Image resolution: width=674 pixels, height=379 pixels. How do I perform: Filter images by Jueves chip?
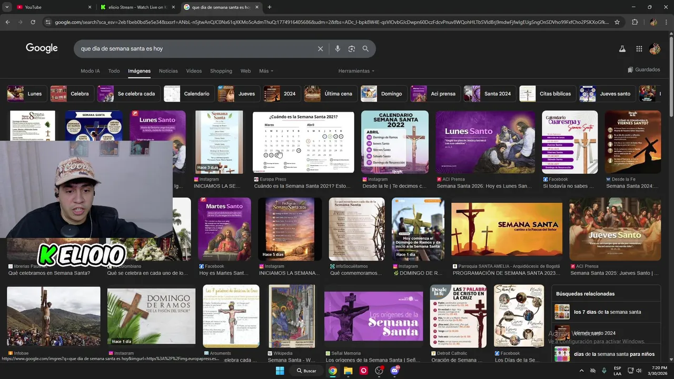[239, 94]
